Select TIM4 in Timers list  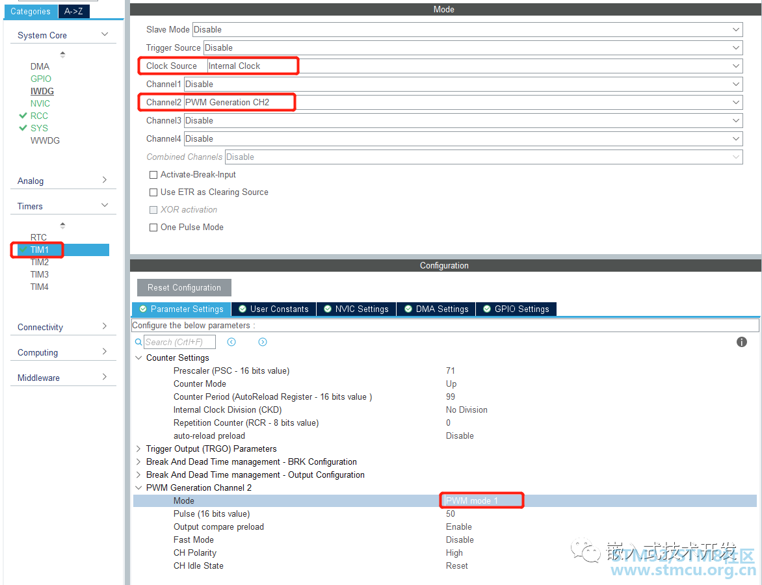40,287
